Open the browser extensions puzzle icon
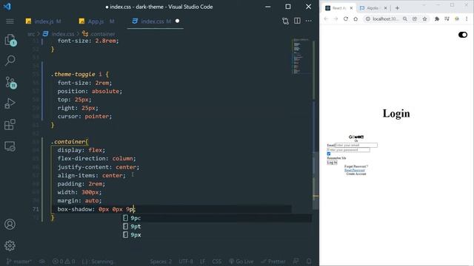The width and height of the screenshot is (474, 266). (x=437, y=18)
